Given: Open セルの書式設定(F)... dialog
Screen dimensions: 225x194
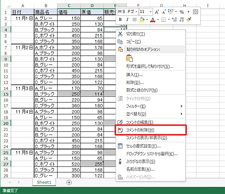Looking at the screenshot, I should [151, 146].
